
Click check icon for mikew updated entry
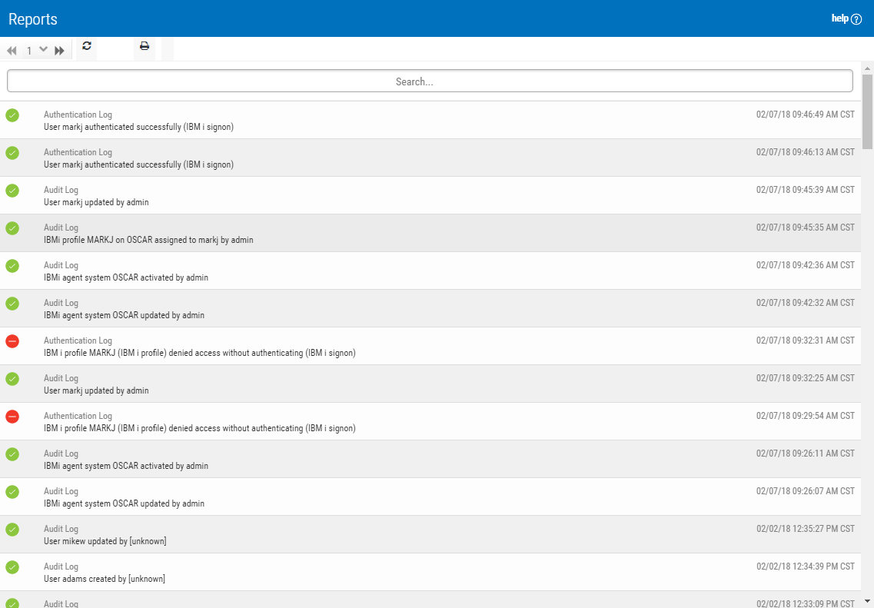click(x=12, y=530)
